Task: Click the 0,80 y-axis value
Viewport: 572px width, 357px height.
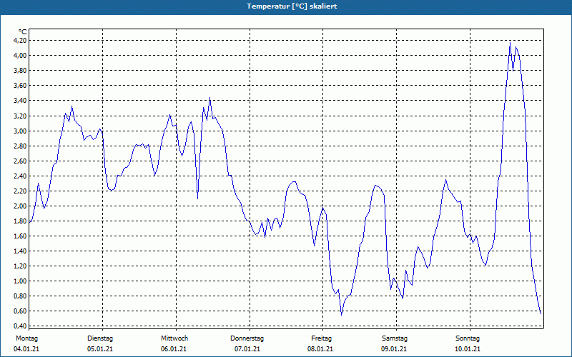Action: click(20, 296)
